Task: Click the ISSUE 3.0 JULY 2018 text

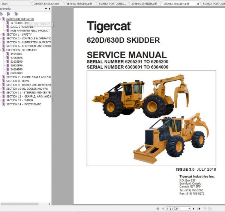Action: (x=196, y=169)
